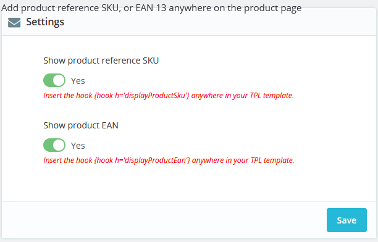
Task: Click the red displayProductEan hook hint
Action: (169, 161)
